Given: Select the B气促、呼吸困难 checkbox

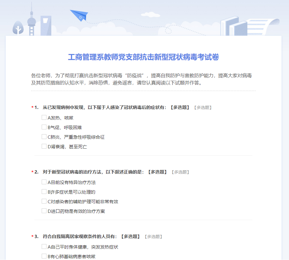Looking at the screenshot, I should pyautogui.click(x=44, y=127).
